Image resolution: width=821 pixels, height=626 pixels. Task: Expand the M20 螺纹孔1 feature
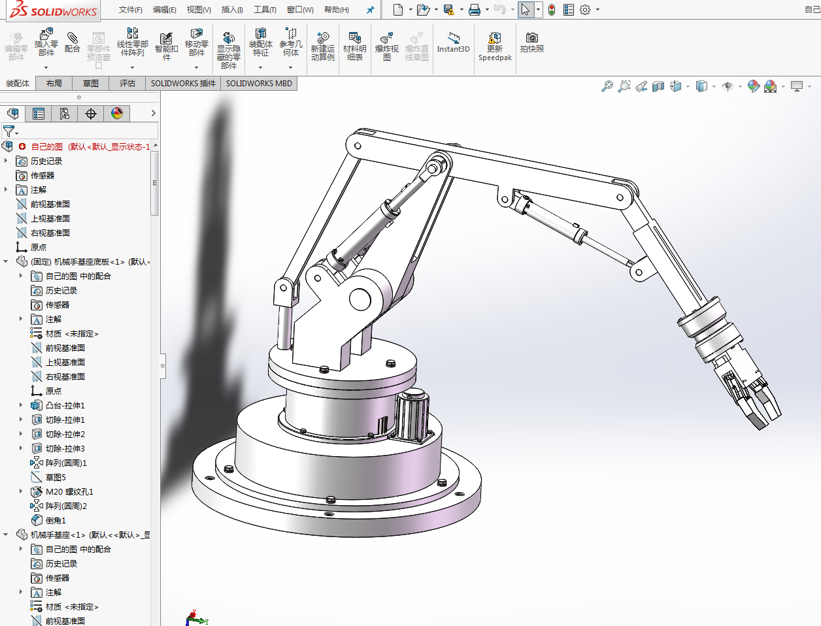click(21, 491)
